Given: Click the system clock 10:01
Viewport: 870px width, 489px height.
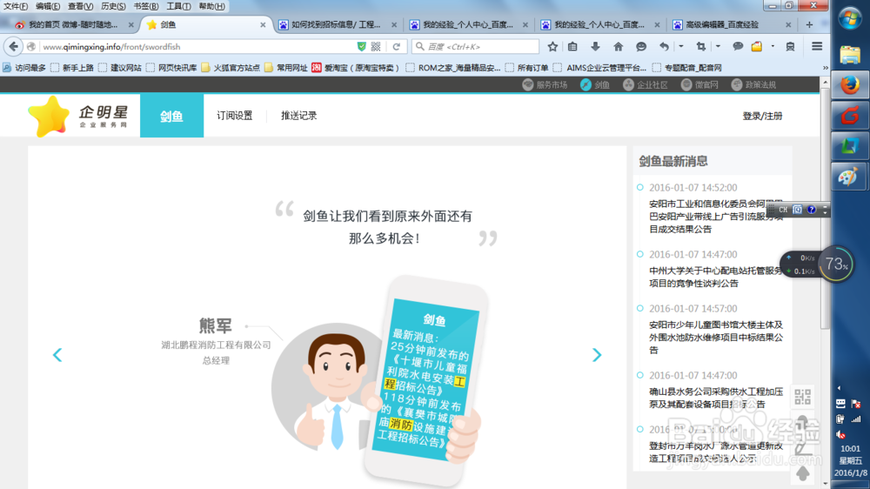Looking at the screenshot, I should (850, 448).
